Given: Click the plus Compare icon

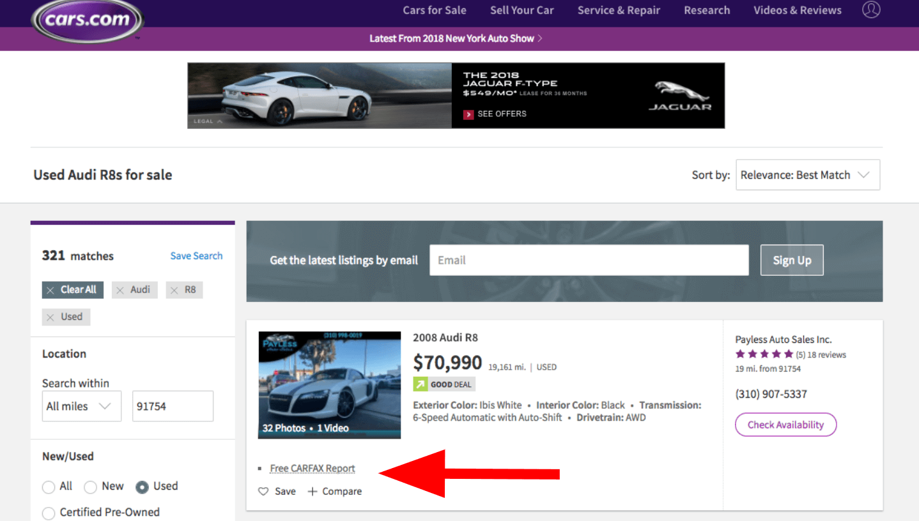Looking at the screenshot, I should tap(313, 492).
